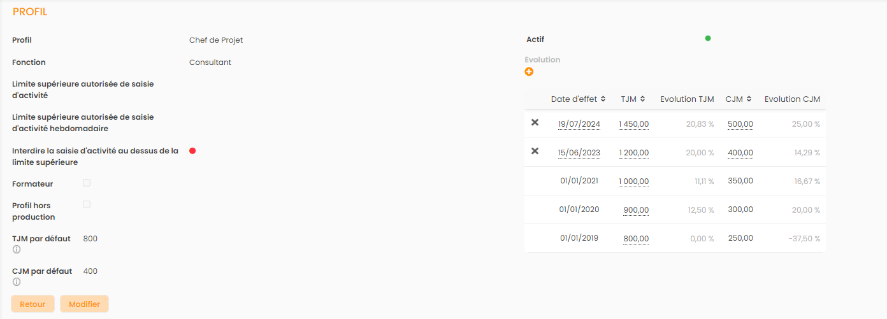Toggle the Formateur checkbox
This screenshot has height=319, width=887.
tap(87, 183)
